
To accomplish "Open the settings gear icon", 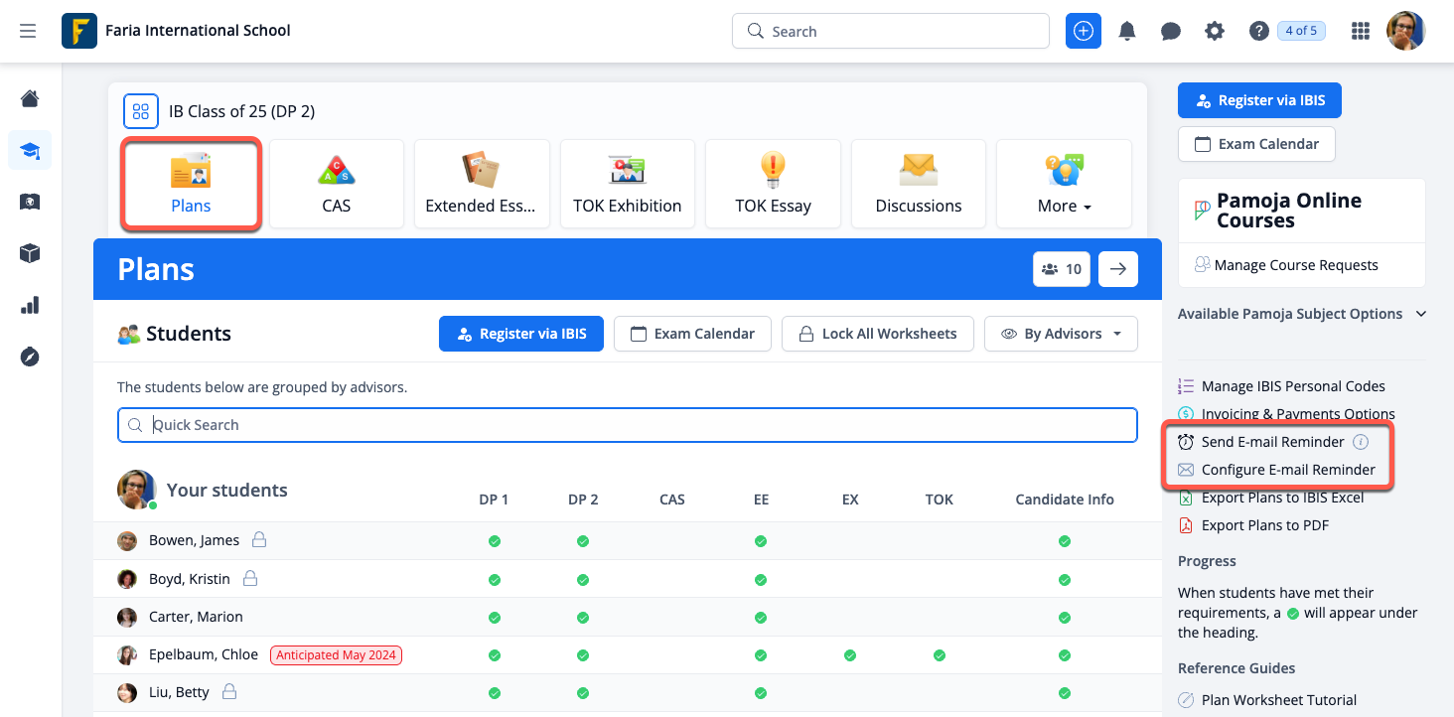I will tap(1215, 31).
